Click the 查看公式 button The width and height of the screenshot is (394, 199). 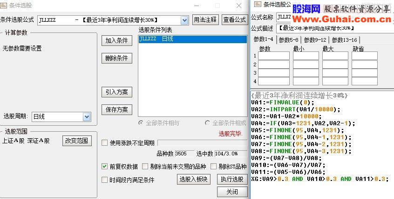tap(234, 20)
